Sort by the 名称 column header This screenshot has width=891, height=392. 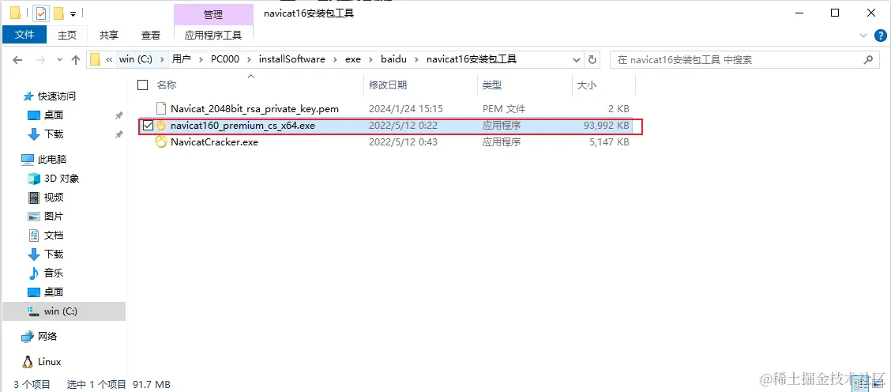[x=167, y=85]
